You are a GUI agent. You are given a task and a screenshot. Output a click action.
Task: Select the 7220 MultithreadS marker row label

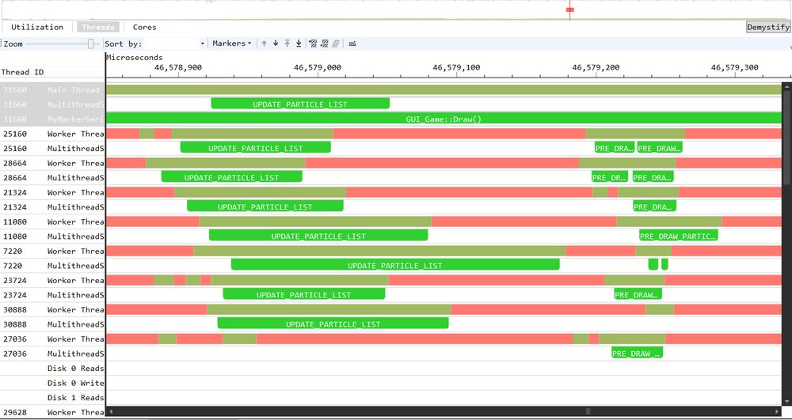click(52, 265)
